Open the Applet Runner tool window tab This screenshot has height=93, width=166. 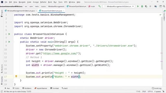point(41,88)
